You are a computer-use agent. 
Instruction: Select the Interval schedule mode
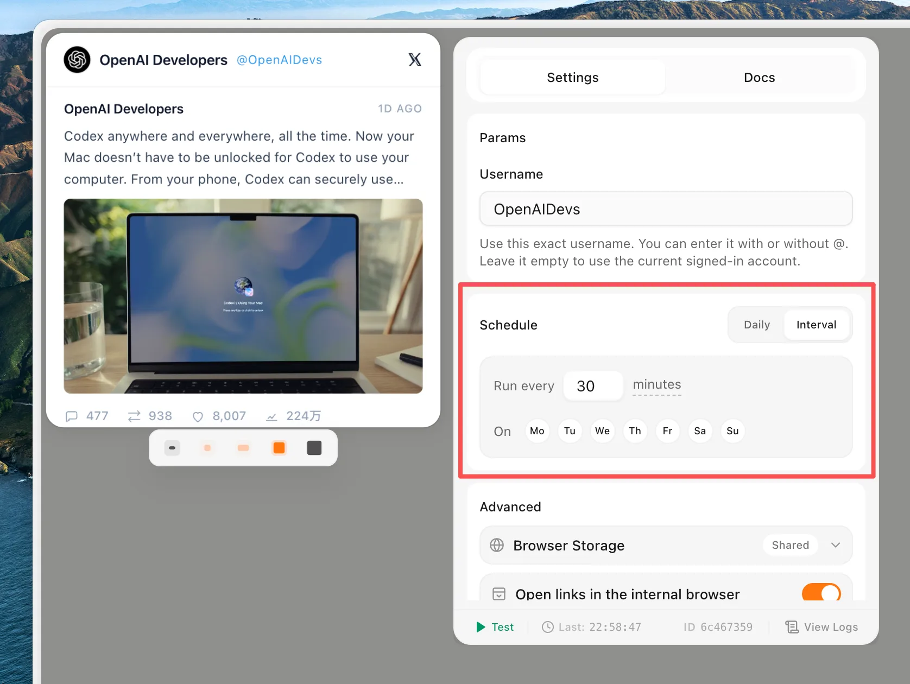tap(816, 325)
